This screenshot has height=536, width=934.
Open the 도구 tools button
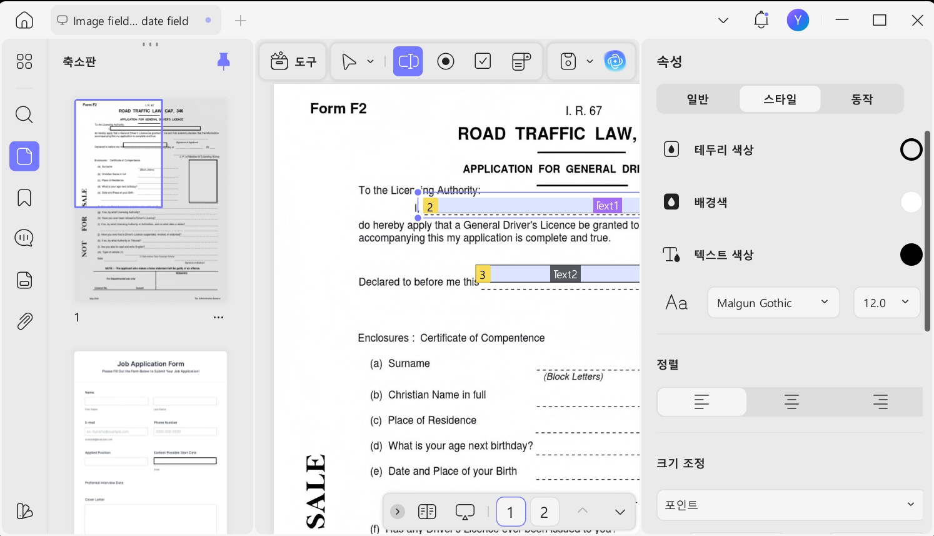point(293,61)
